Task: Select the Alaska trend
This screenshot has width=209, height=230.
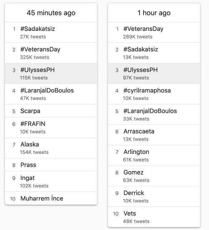Action: (x=51, y=148)
